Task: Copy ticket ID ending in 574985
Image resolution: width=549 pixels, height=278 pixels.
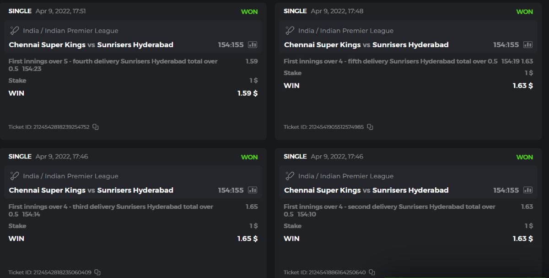Action: point(370,127)
